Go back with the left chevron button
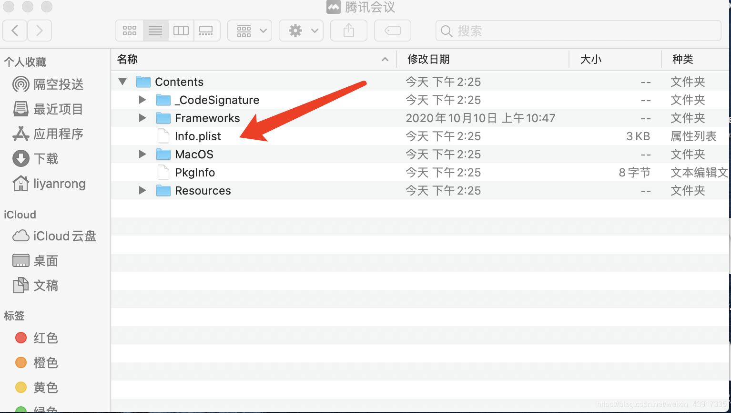Screen dimensions: 731x413 15,31
